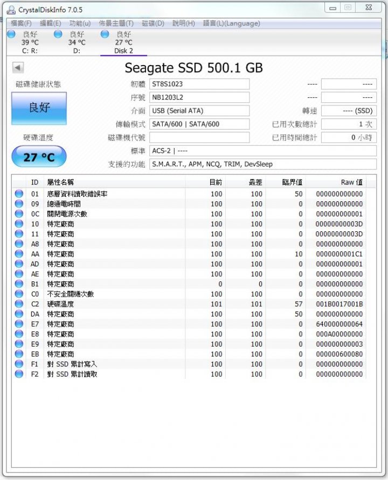Viewport: 388px width, 480px height.
Task: Select the 關閉電源次數 attribute name
Action: (67, 214)
